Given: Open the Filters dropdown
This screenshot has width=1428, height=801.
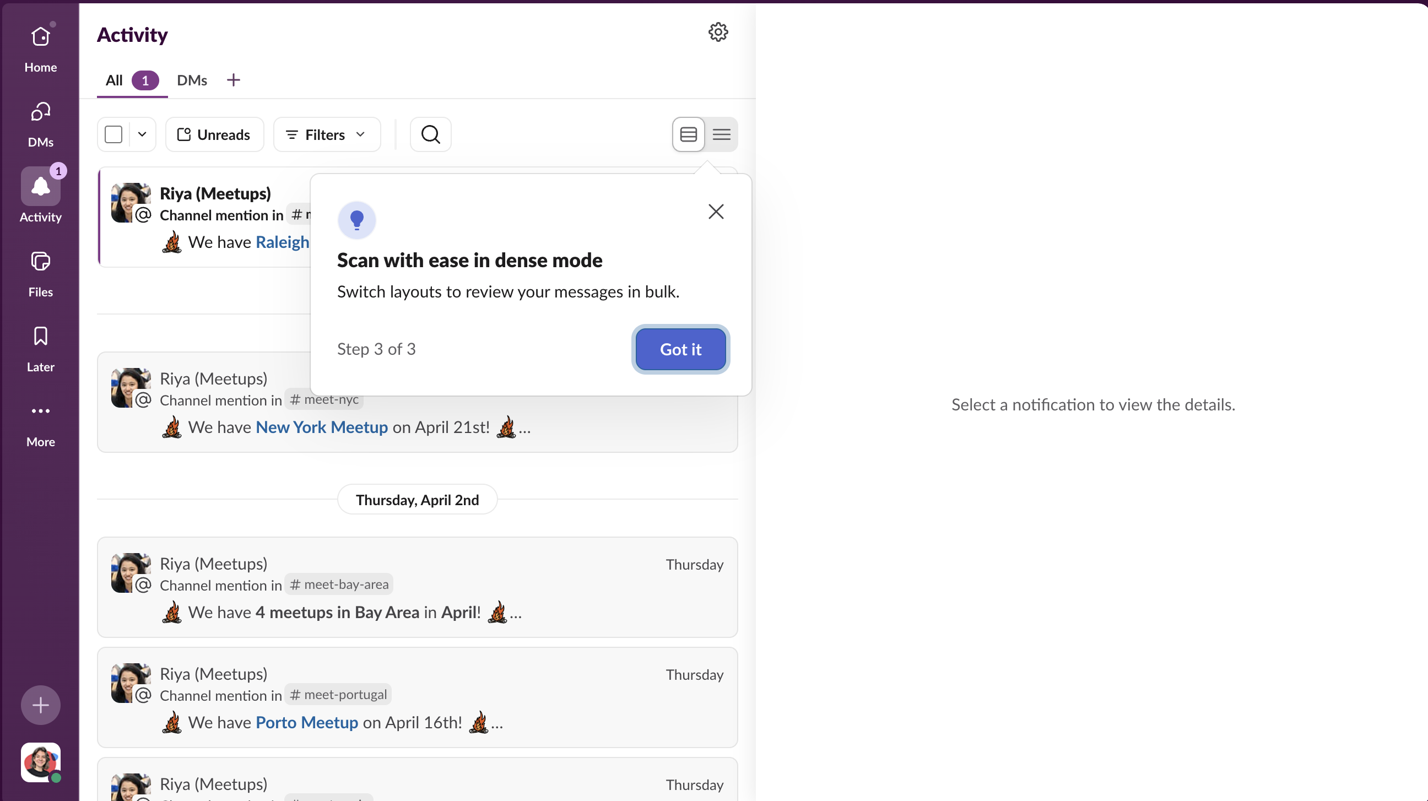Looking at the screenshot, I should [x=327, y=135].
